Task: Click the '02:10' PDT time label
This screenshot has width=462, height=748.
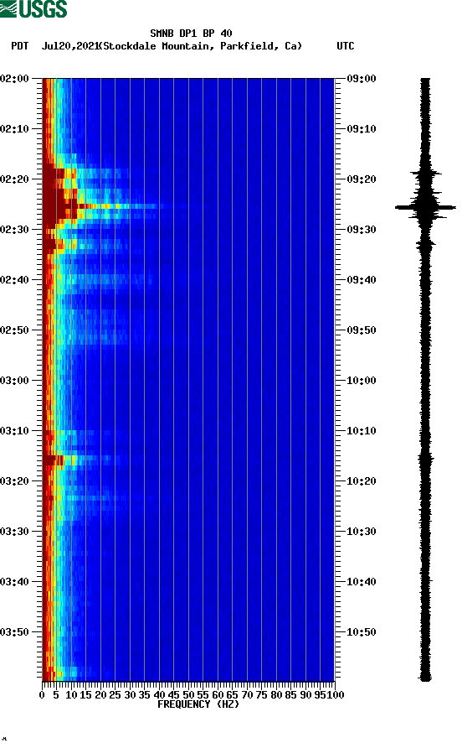Action: [x=14, y=129]
